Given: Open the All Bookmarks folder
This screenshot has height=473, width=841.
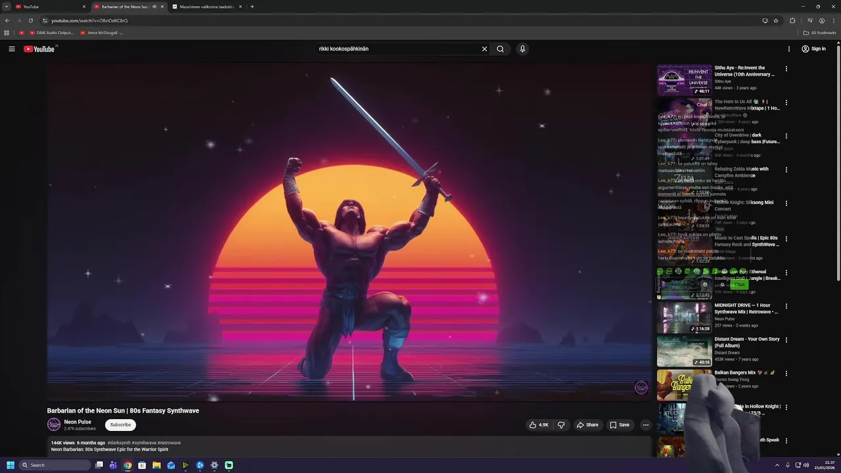Looking at the screenshot, I should pyautogui.click(x=819, y=33).
